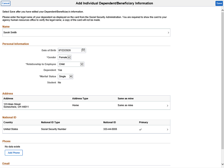Click the Date of Birth input field
Screen dimensions: 224x168
(x=69, y=50)
